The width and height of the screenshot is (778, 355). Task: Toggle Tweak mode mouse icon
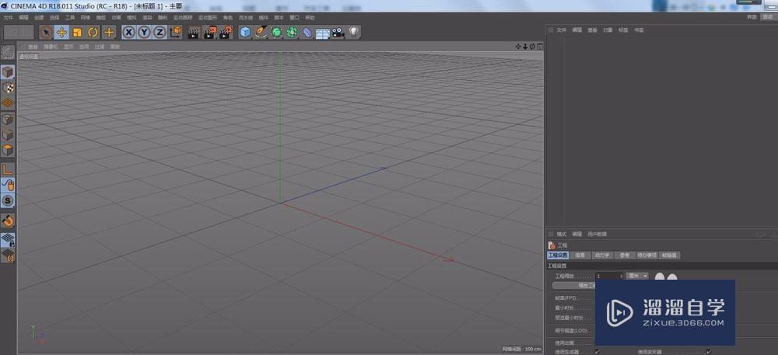pos(8,185)
